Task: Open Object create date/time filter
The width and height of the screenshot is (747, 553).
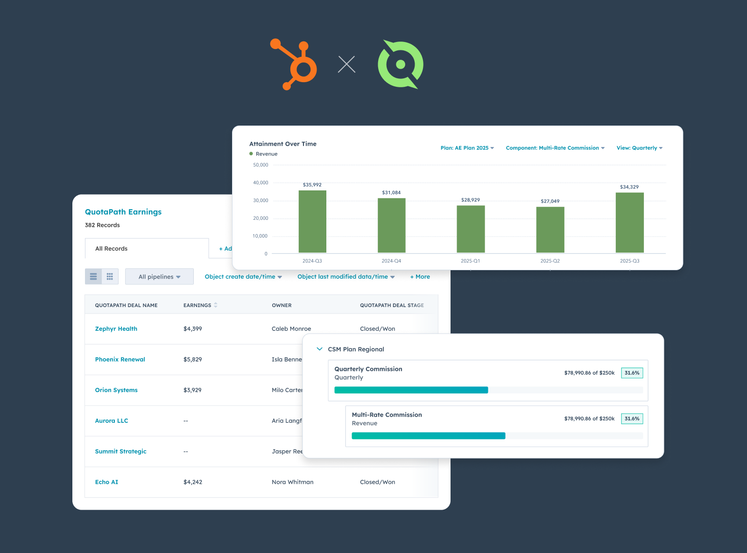Action: [x=243, y=277]
